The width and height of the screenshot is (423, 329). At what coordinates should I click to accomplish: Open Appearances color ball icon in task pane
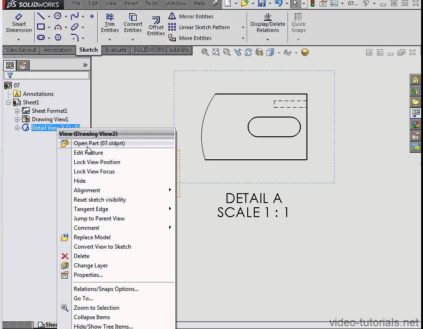(x=415, y=125)
